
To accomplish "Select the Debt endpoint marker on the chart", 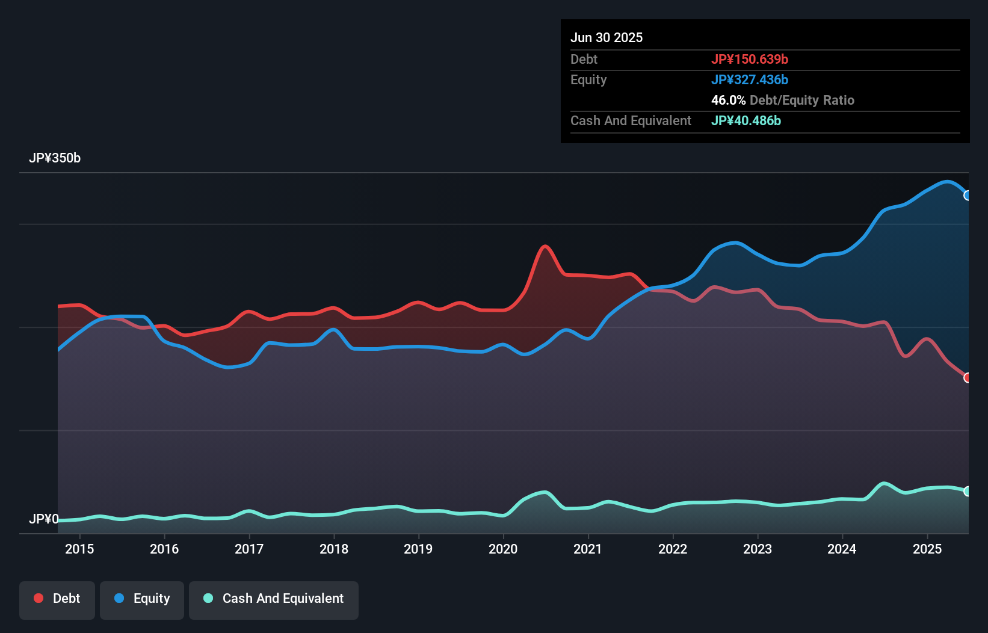I will tap(968, 378).
